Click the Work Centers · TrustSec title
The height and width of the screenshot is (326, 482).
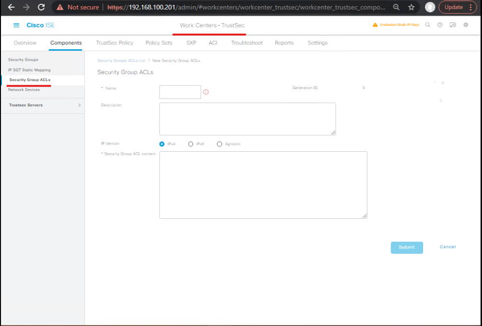(x=212, y=25)
